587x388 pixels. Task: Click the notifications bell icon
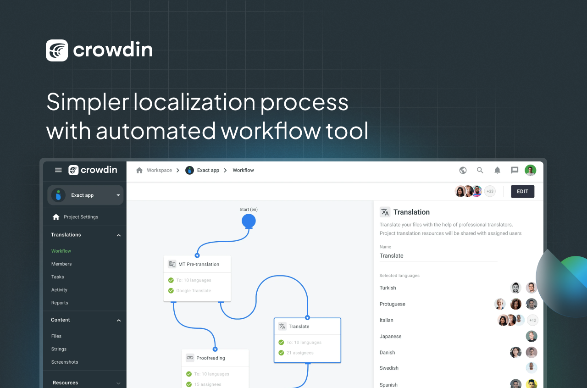click(x=497, y=170)
